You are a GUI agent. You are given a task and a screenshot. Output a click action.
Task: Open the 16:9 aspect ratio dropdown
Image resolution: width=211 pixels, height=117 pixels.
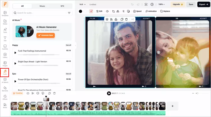[82, 4]
